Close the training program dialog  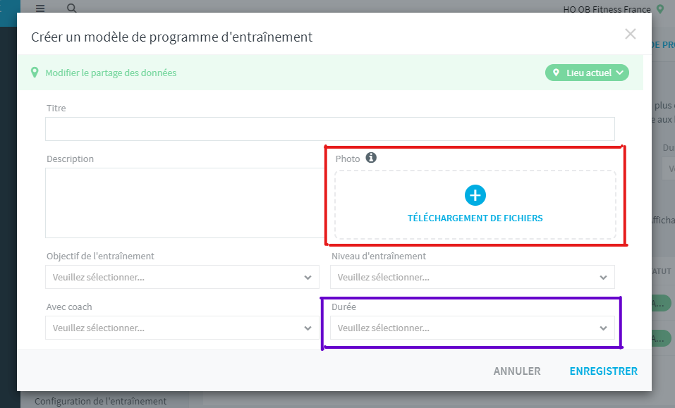(631, 34)
